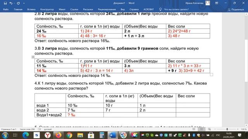Redo the last action
The image size is (248, 139).
click(18, 3)
